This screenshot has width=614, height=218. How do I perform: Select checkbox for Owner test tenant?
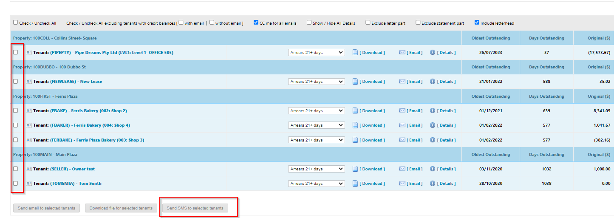(16, 169)
